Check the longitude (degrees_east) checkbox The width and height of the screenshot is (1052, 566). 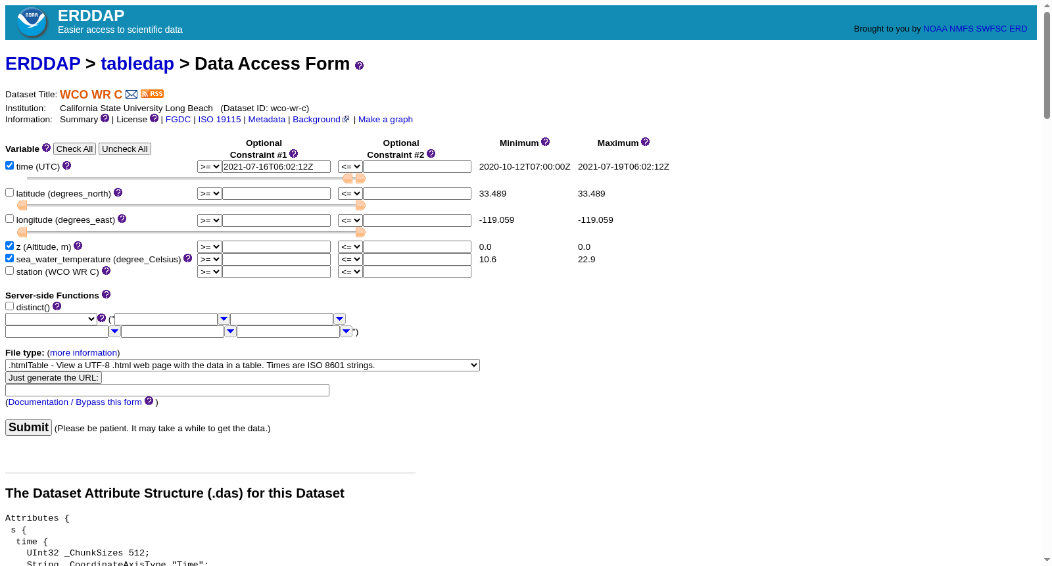[x=9, y=219]
